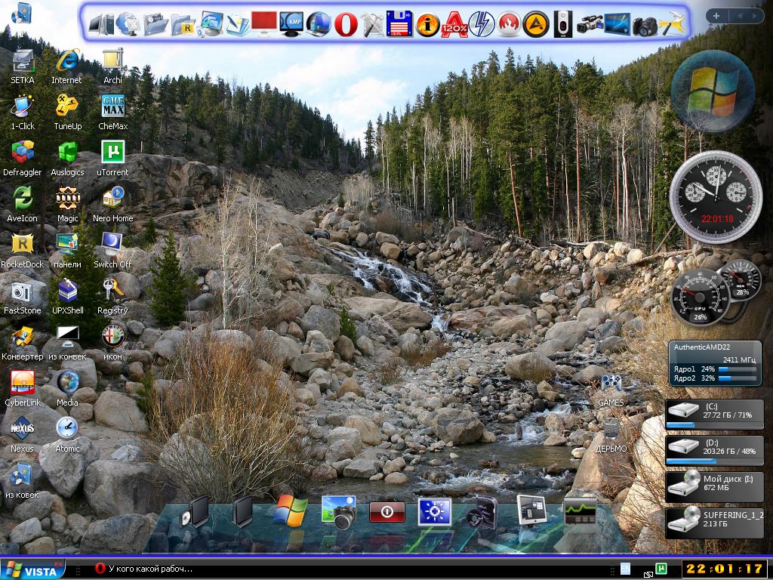This screenshot has height=580, width=773.
Task: Open the camera photo icon in bottom dock
Action: pyautogui.click(x=338, y=512)
